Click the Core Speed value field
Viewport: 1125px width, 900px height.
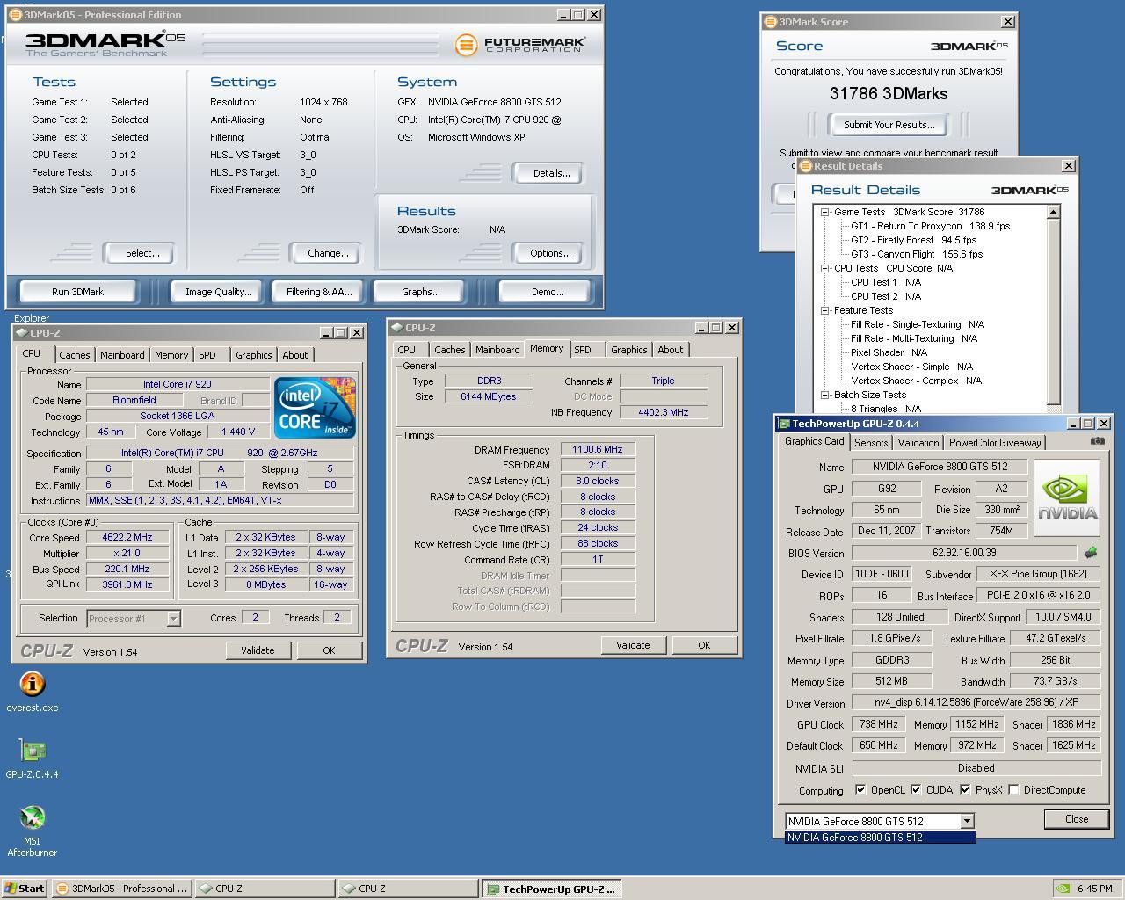point(127,537)
